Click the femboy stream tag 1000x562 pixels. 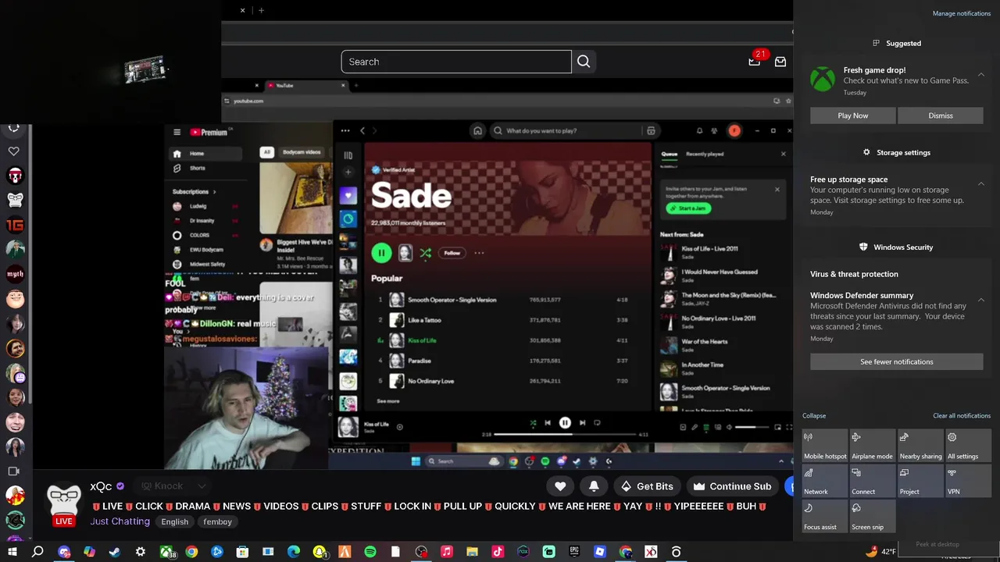pyautogui.click(x=217, y=521)
